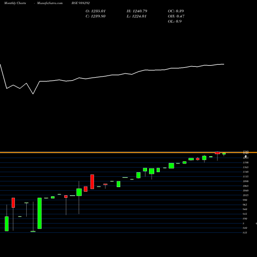Click the 940 price axis label

pyautogui.click(x=245, y=209)
